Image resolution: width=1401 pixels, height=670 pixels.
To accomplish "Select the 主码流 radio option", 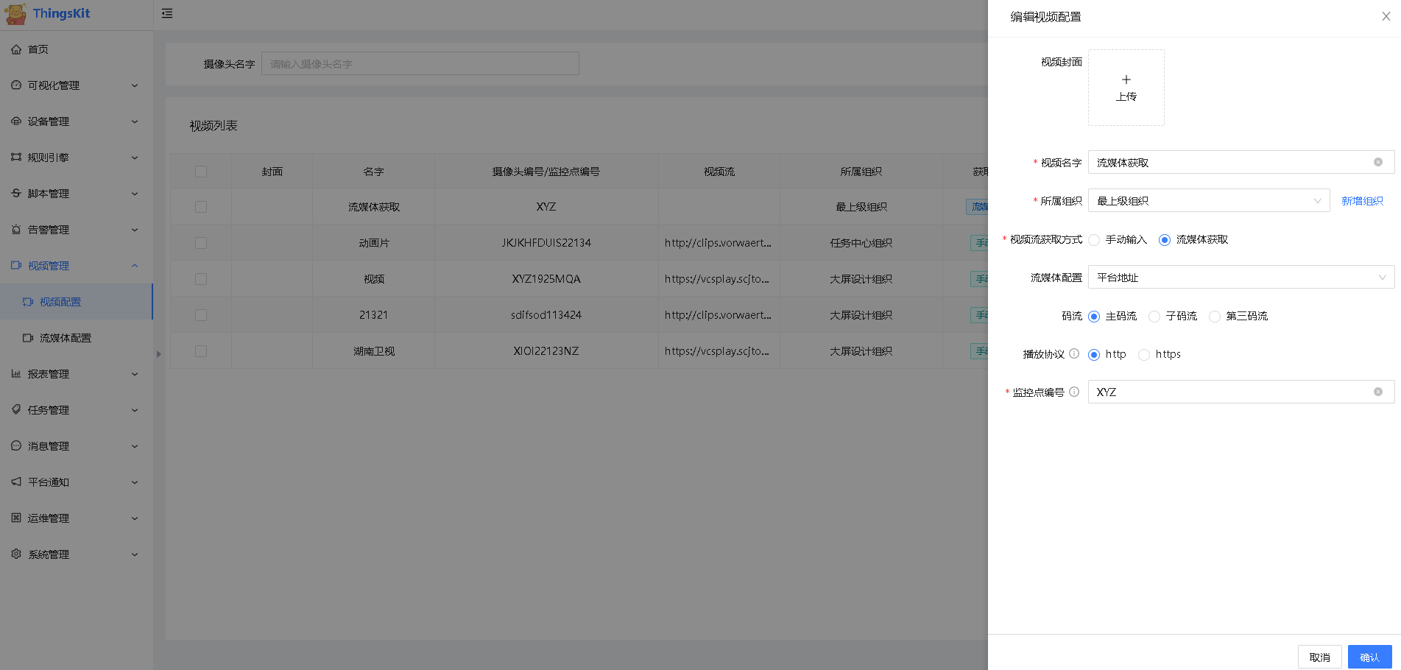I will [1094, 317].
